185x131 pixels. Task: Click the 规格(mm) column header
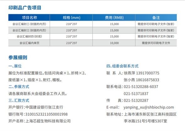(x=71, y=18)
